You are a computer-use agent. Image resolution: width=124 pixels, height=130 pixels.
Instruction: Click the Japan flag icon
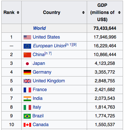pyautogui.click(x=27, y=64)
